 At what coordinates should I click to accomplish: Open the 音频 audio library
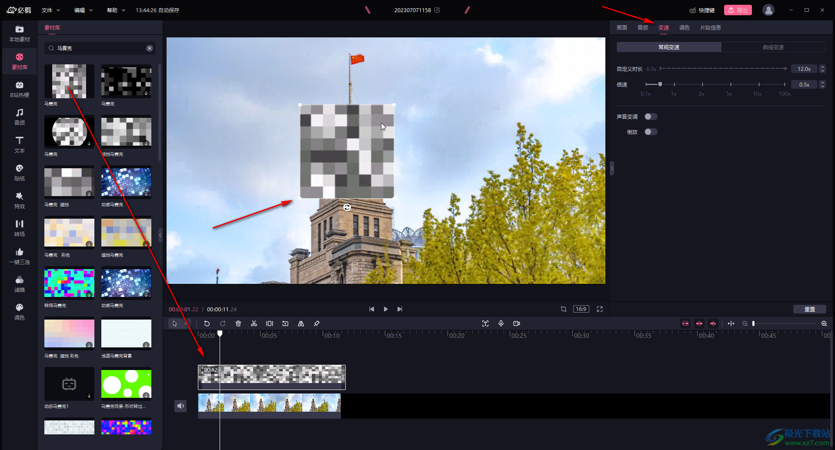click(20, 117)
